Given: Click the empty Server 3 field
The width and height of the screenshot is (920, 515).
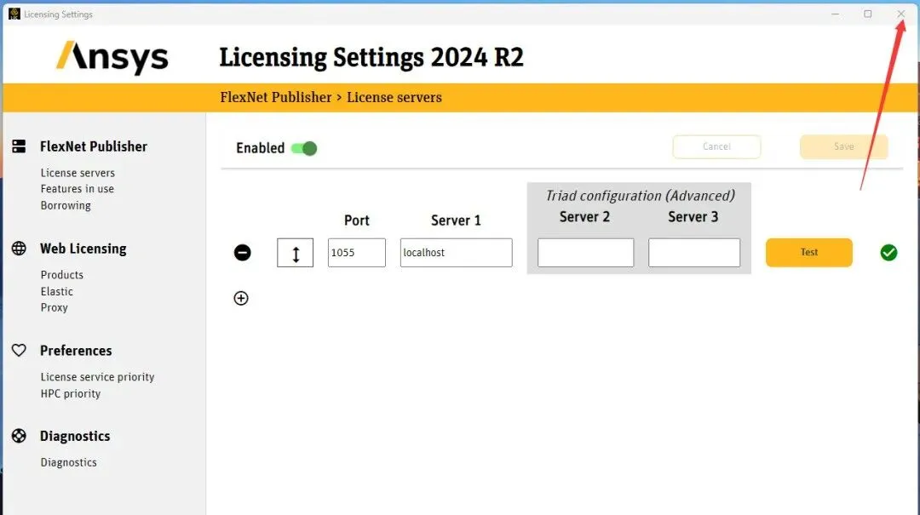Looking at the screenshot, I should pyautogui.click(x=694, y=253).
